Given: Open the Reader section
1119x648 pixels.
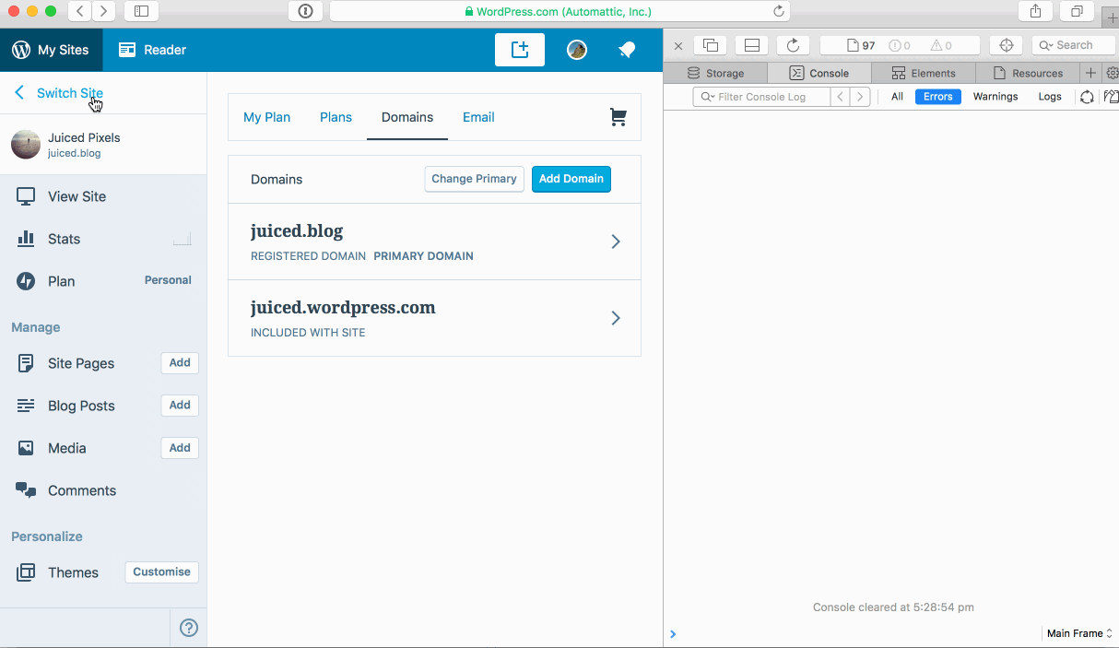Looking at the screenshot, I should pyautogui.click(x=152, y=50).
